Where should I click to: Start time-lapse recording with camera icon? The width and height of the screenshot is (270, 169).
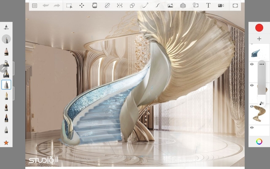221,5
